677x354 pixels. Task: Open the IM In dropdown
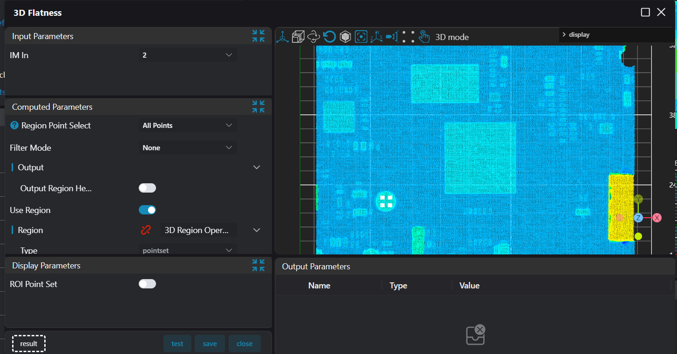tap(188, 55)
